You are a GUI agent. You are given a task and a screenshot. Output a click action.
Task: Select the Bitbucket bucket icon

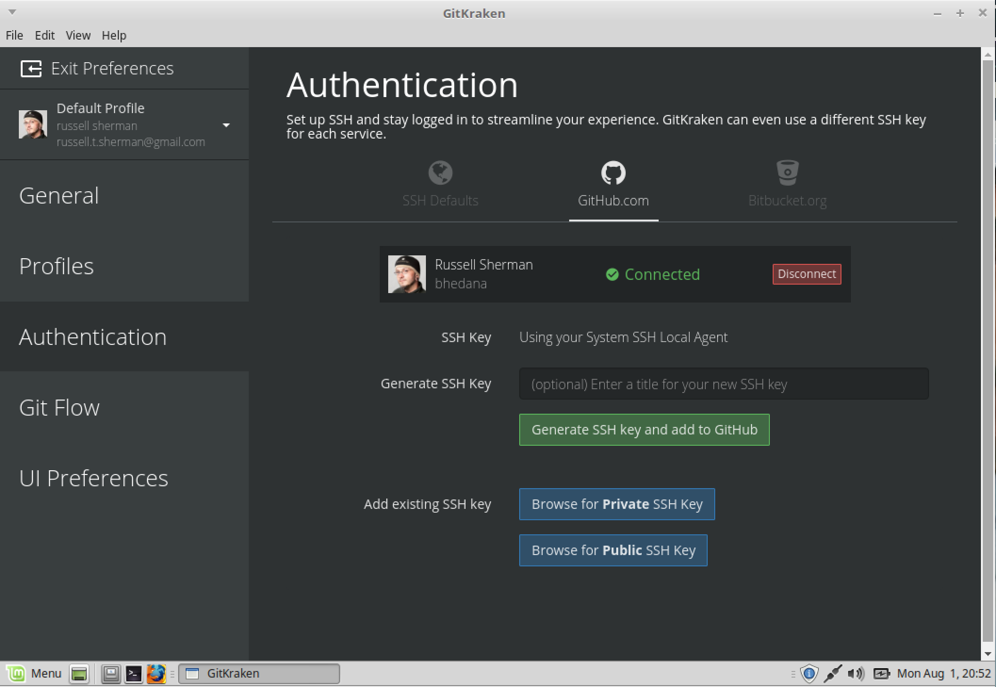pos(787,172)
